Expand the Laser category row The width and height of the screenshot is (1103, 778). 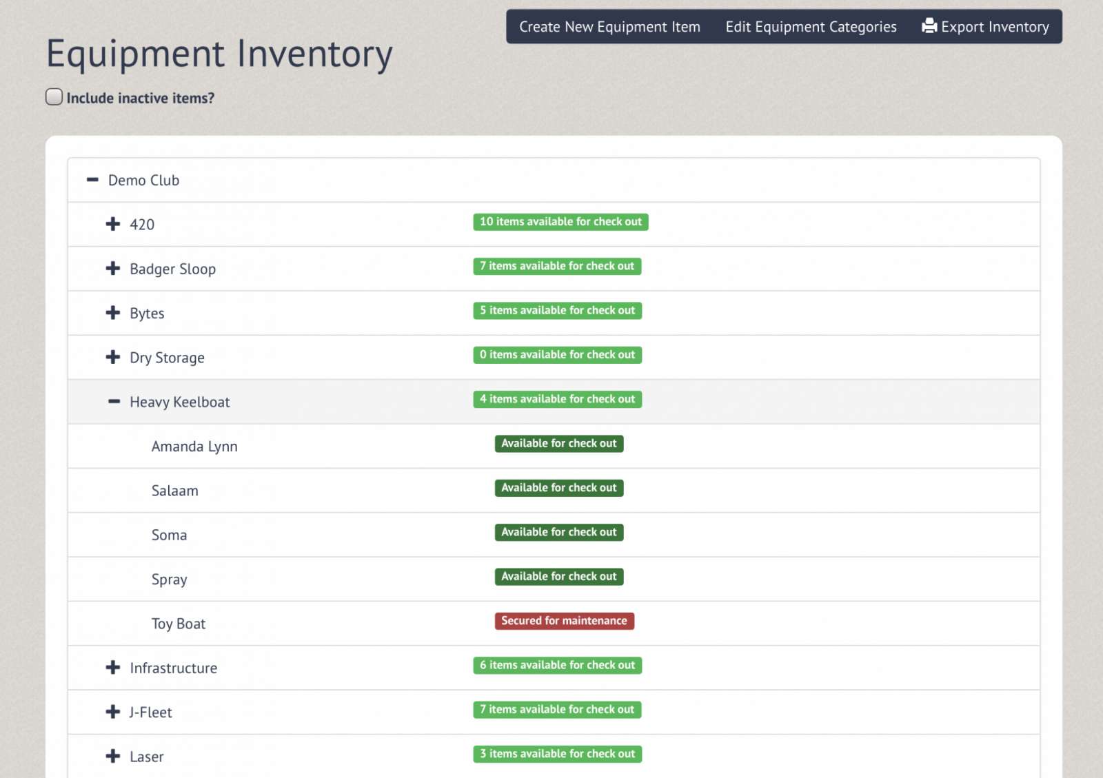(x=113, y=757)
